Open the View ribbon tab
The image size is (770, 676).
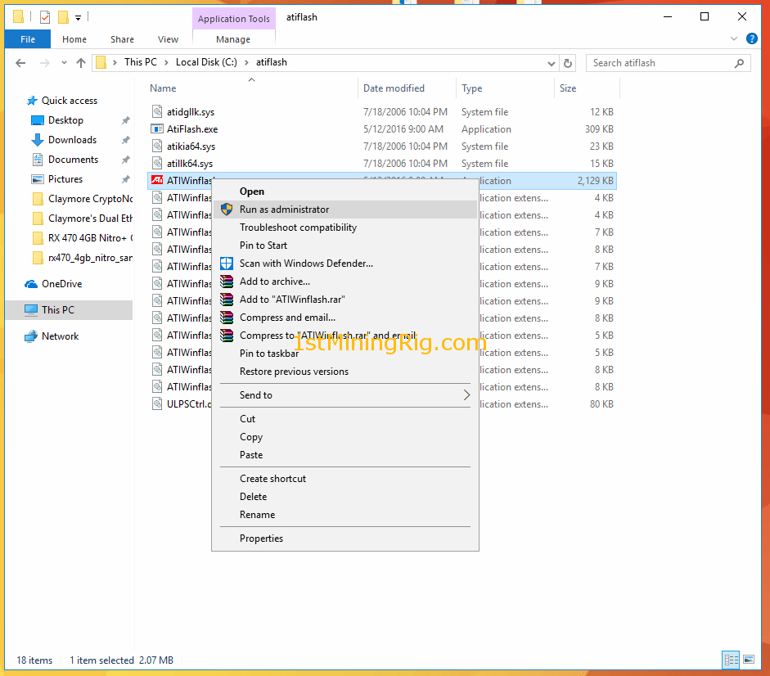click(168, 39)
